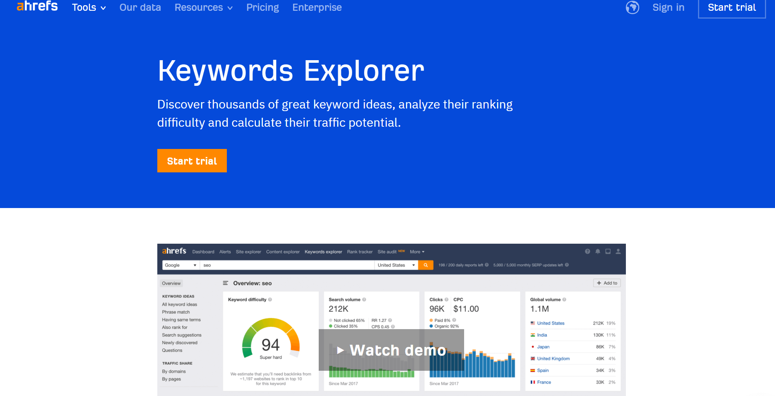Open the United States country dropdown
Screen dimensions: 775x396
click(395, 265)
